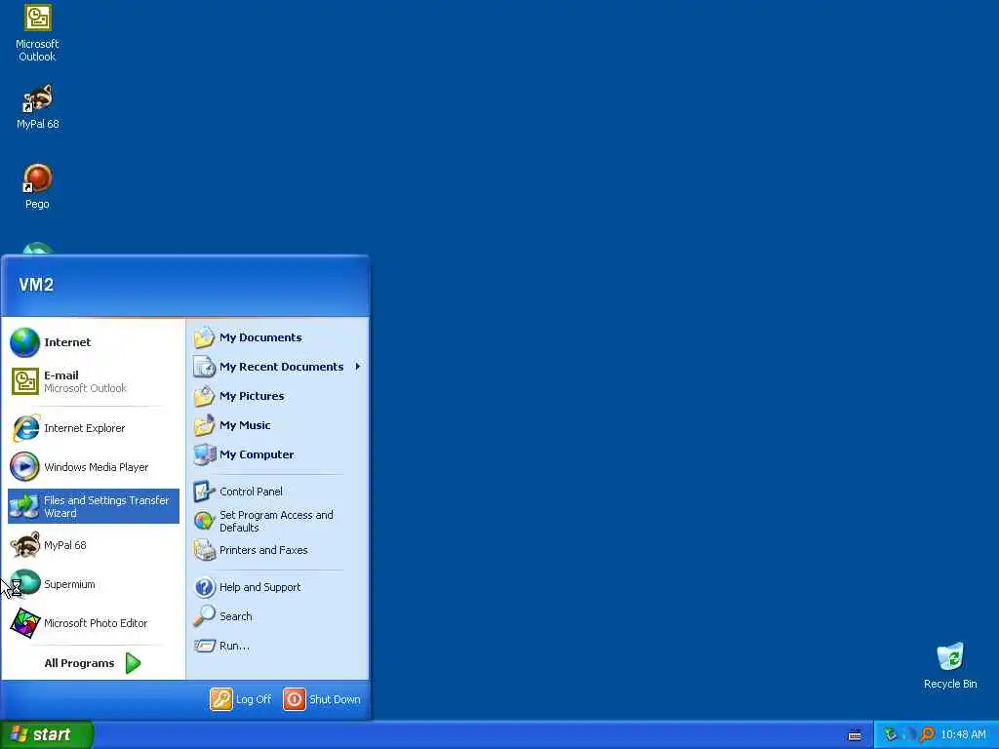Open Recycle Bin on desktop
The image size is (999, 749).
(x=950, y=665)
